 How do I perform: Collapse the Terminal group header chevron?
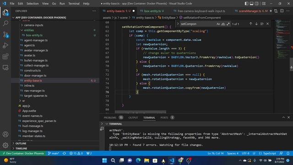[107, 124]
